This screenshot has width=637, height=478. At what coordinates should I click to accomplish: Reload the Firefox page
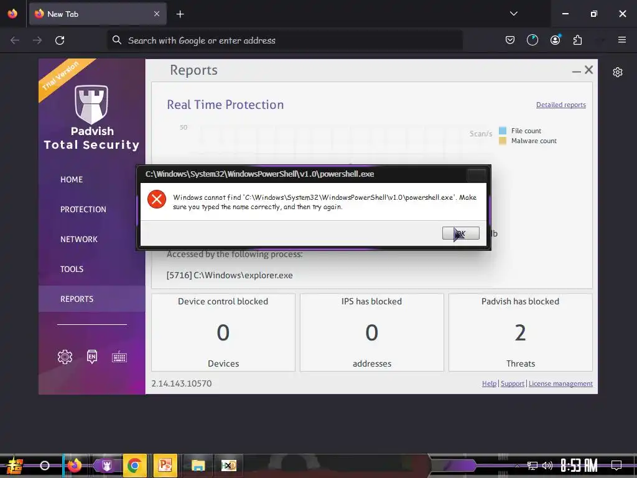[60, 40]
